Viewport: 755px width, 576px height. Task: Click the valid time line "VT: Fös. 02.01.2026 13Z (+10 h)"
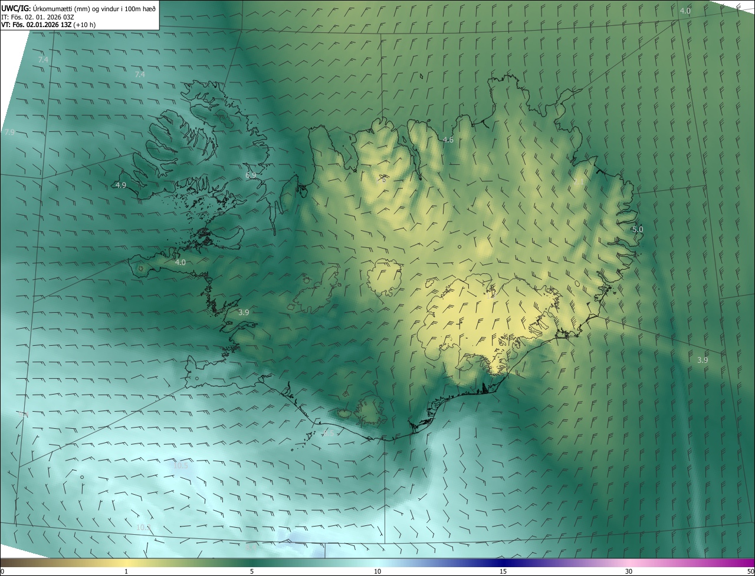[x=48, y=25]
